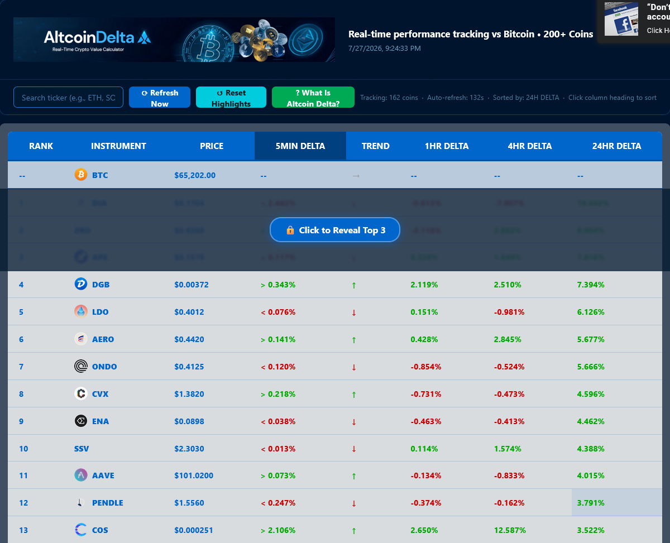Click the DGB ticker name
This screenshot has height=543, width=670.
pyautogui.click(x=101, y=285)
